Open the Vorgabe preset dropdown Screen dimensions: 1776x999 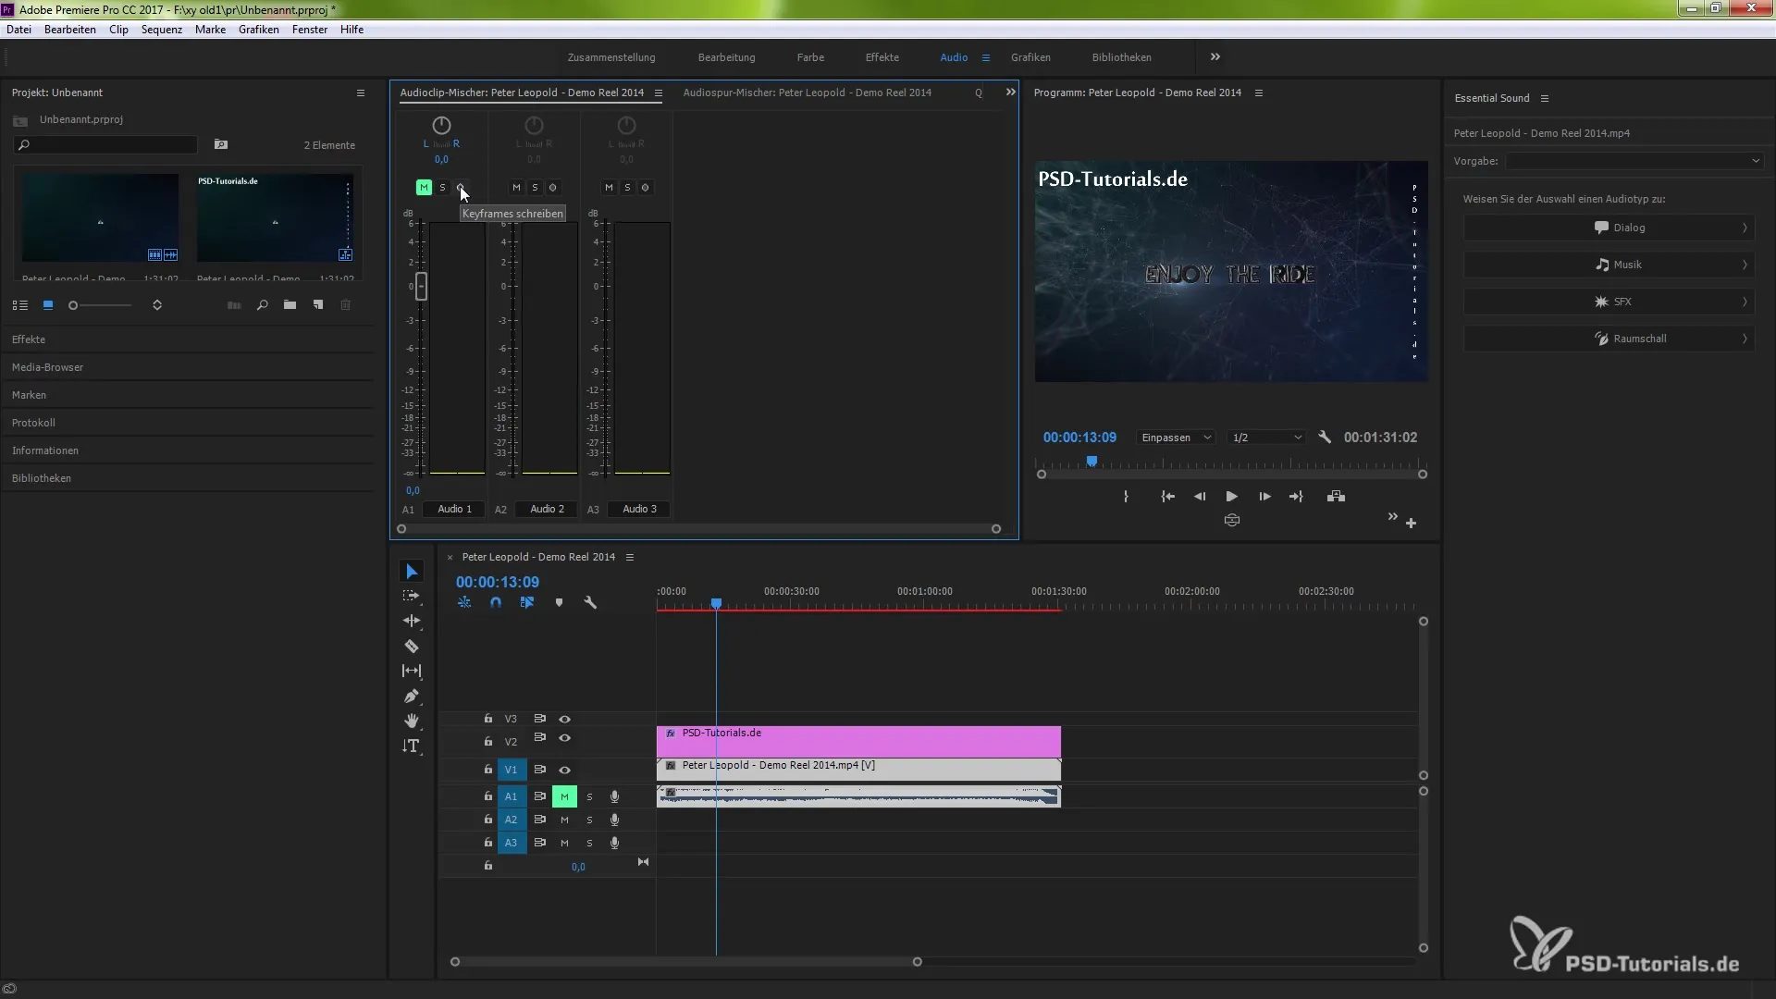[x=1634, y=161]
